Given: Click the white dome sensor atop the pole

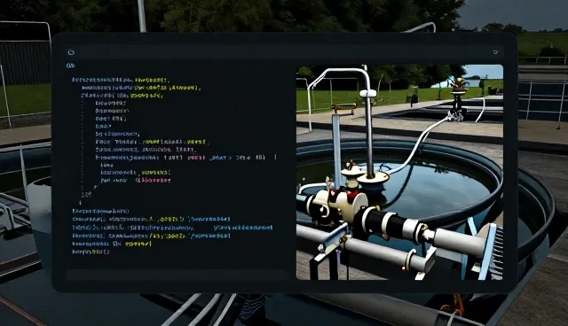Looking at the screenshot, I should point(368,93).
